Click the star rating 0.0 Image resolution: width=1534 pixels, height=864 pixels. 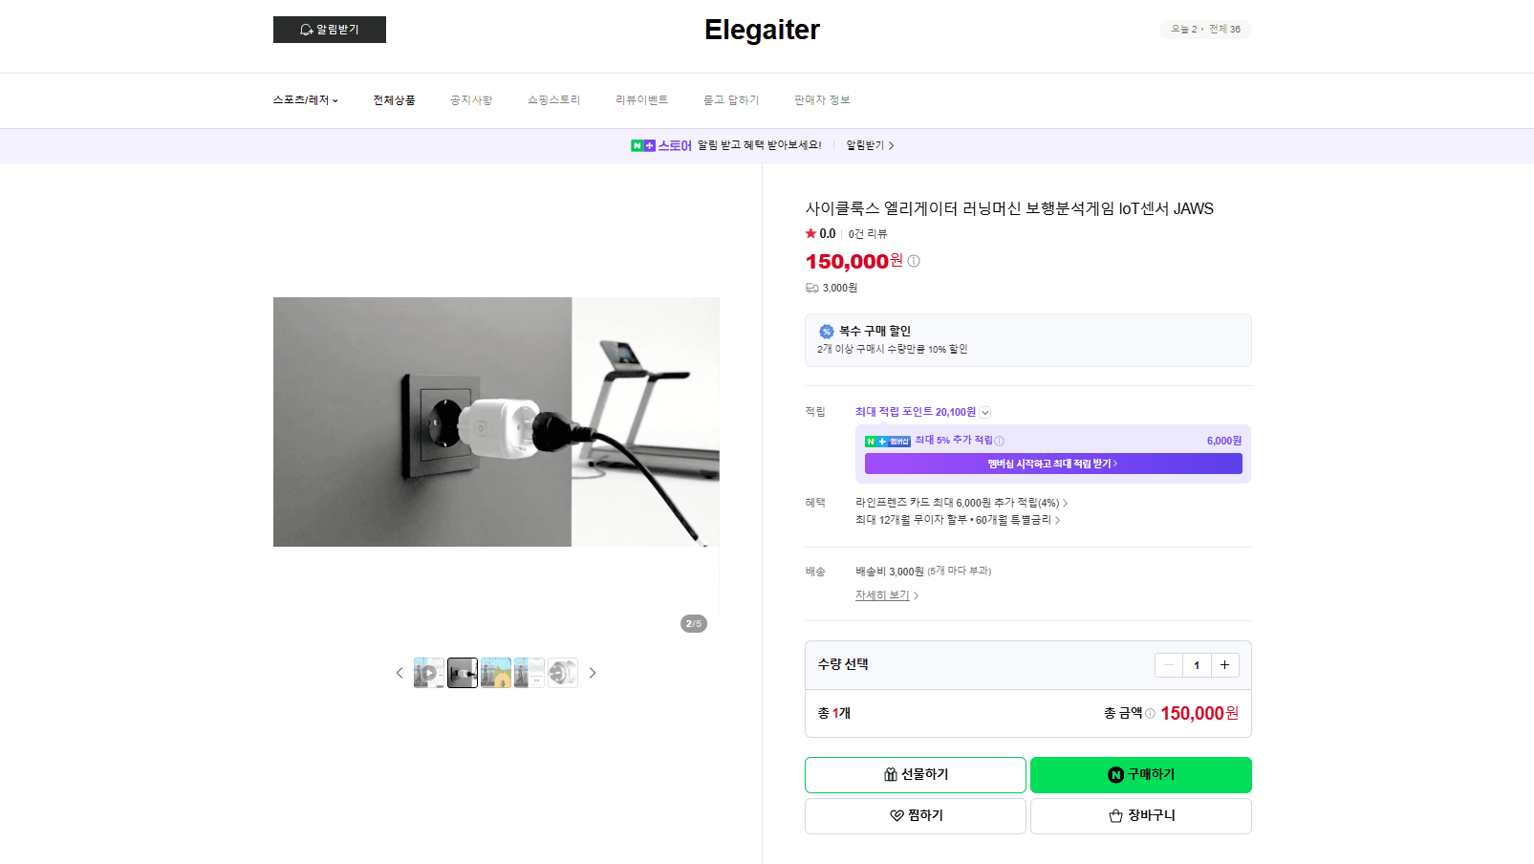tap(820, 233)
